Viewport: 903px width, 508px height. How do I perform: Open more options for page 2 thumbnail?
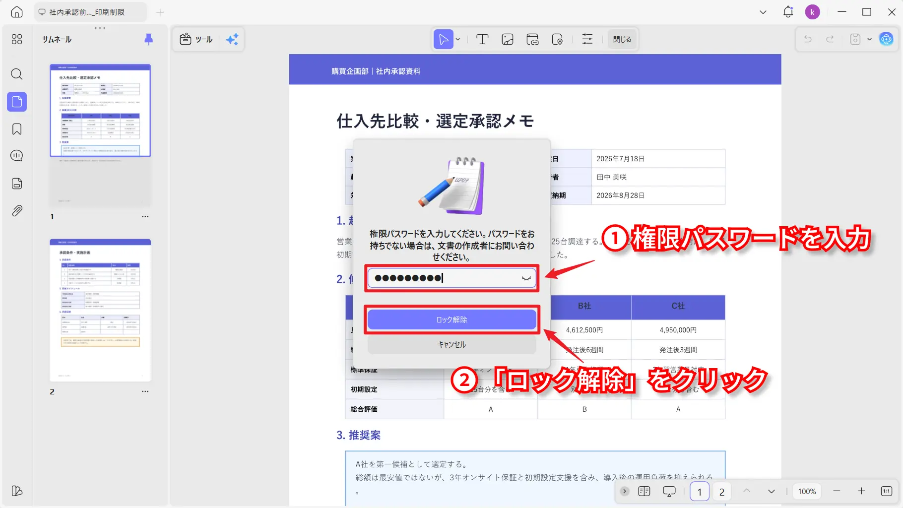coord(145,391)
